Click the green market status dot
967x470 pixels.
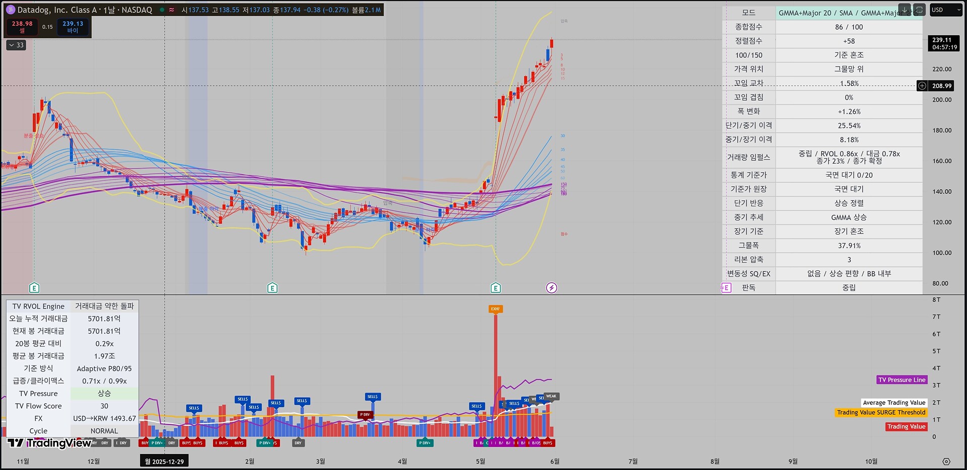(162, 10)
